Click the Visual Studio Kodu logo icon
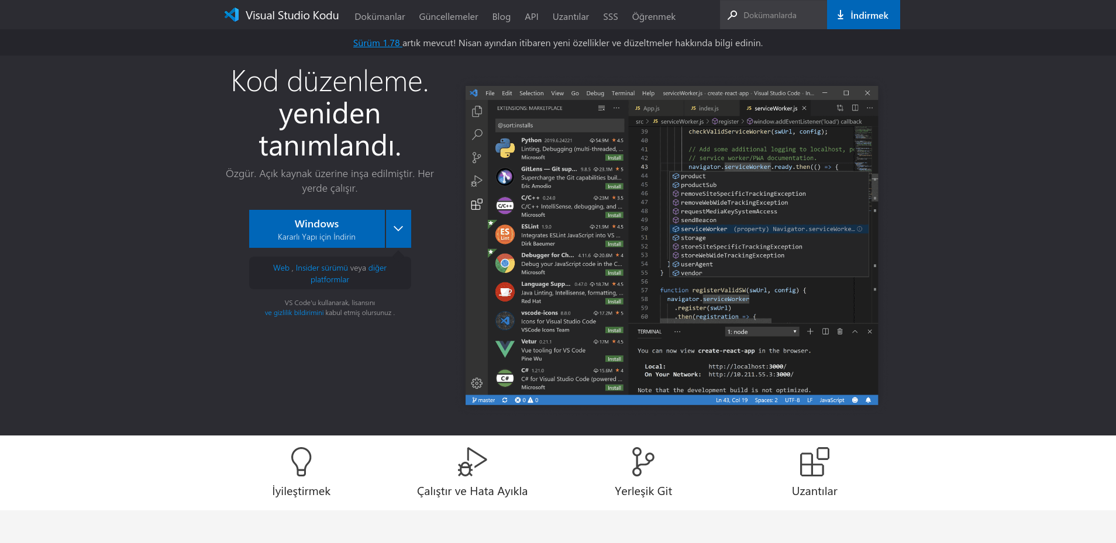 [232, 15]
